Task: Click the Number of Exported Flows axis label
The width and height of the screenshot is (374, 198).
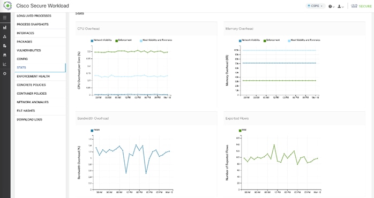Action: click(x=227, y=163)
